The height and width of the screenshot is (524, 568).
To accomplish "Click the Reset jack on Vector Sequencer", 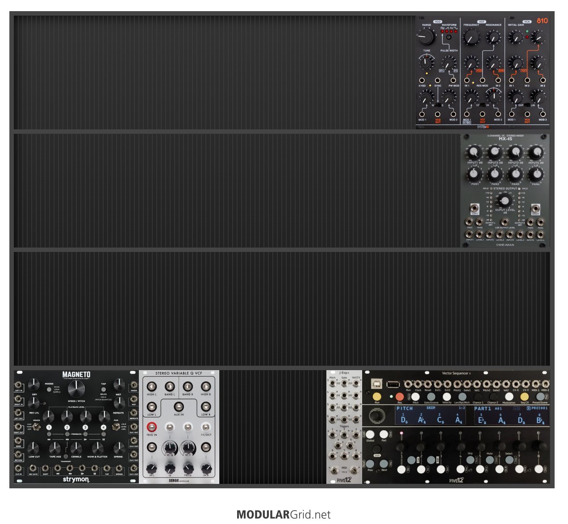I will point(428,384).
